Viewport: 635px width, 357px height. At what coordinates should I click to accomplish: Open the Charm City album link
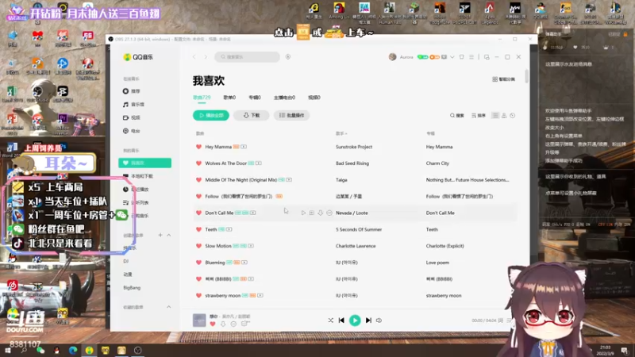[x=438, y=163]
